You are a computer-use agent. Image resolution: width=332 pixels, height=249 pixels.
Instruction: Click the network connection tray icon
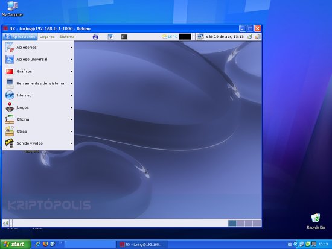pos(301,244)
